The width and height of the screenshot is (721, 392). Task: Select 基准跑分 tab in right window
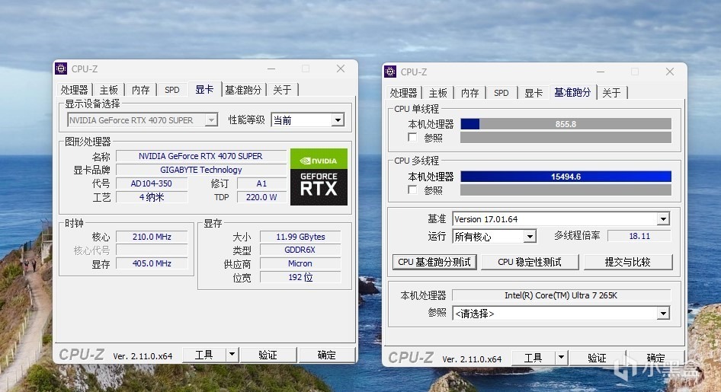click(572, 92)
